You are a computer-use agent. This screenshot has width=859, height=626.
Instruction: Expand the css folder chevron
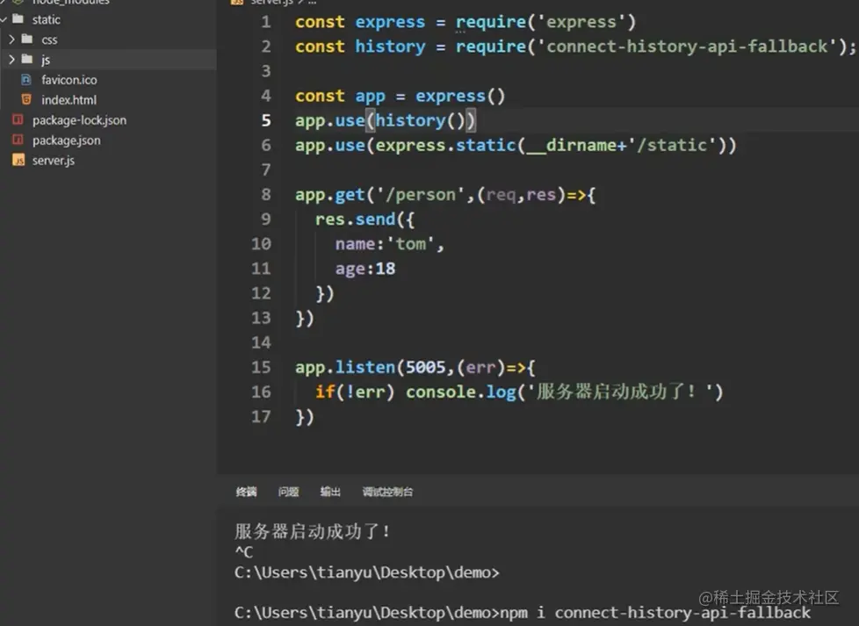[x=12, y=40]
